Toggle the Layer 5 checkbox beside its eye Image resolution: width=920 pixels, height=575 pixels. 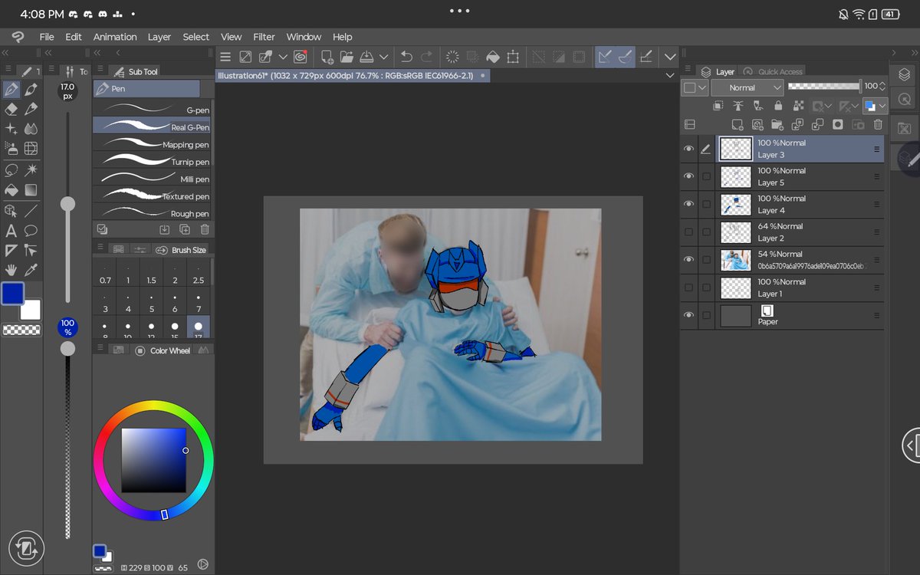(706, 176)
